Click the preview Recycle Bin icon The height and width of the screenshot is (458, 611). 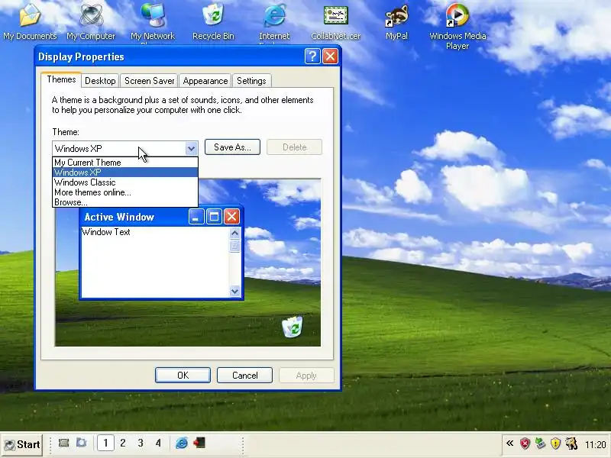[x=292, y=327]
